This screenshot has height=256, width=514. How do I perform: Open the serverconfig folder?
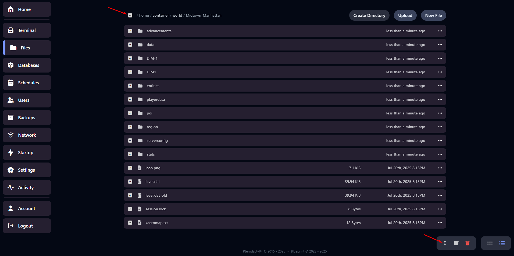click(x=157, y=140)
